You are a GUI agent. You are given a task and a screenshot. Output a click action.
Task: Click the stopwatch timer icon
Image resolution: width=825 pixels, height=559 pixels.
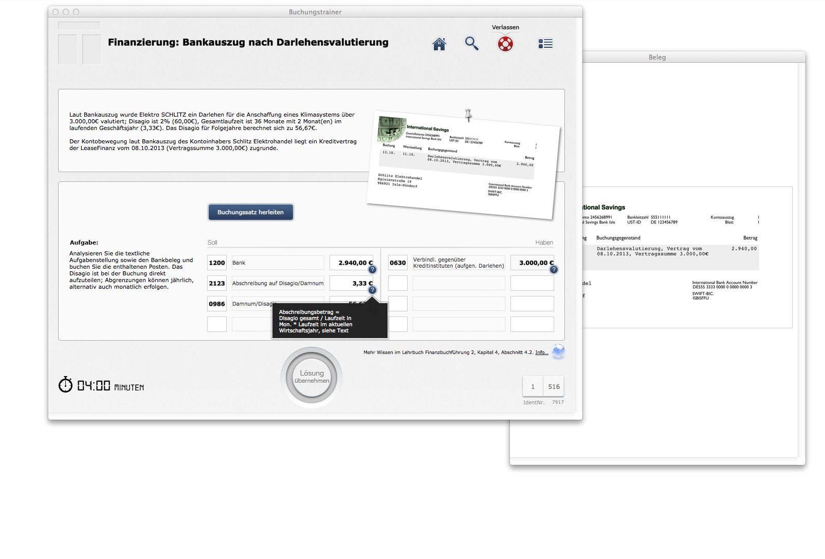tap(65, 384)
